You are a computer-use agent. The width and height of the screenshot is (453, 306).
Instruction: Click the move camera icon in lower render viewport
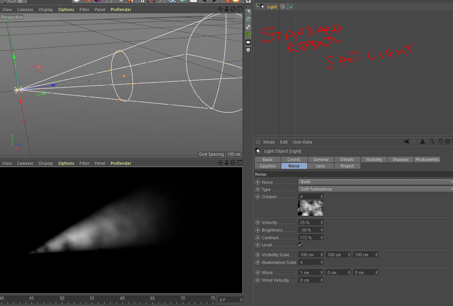tap(220, 163)
